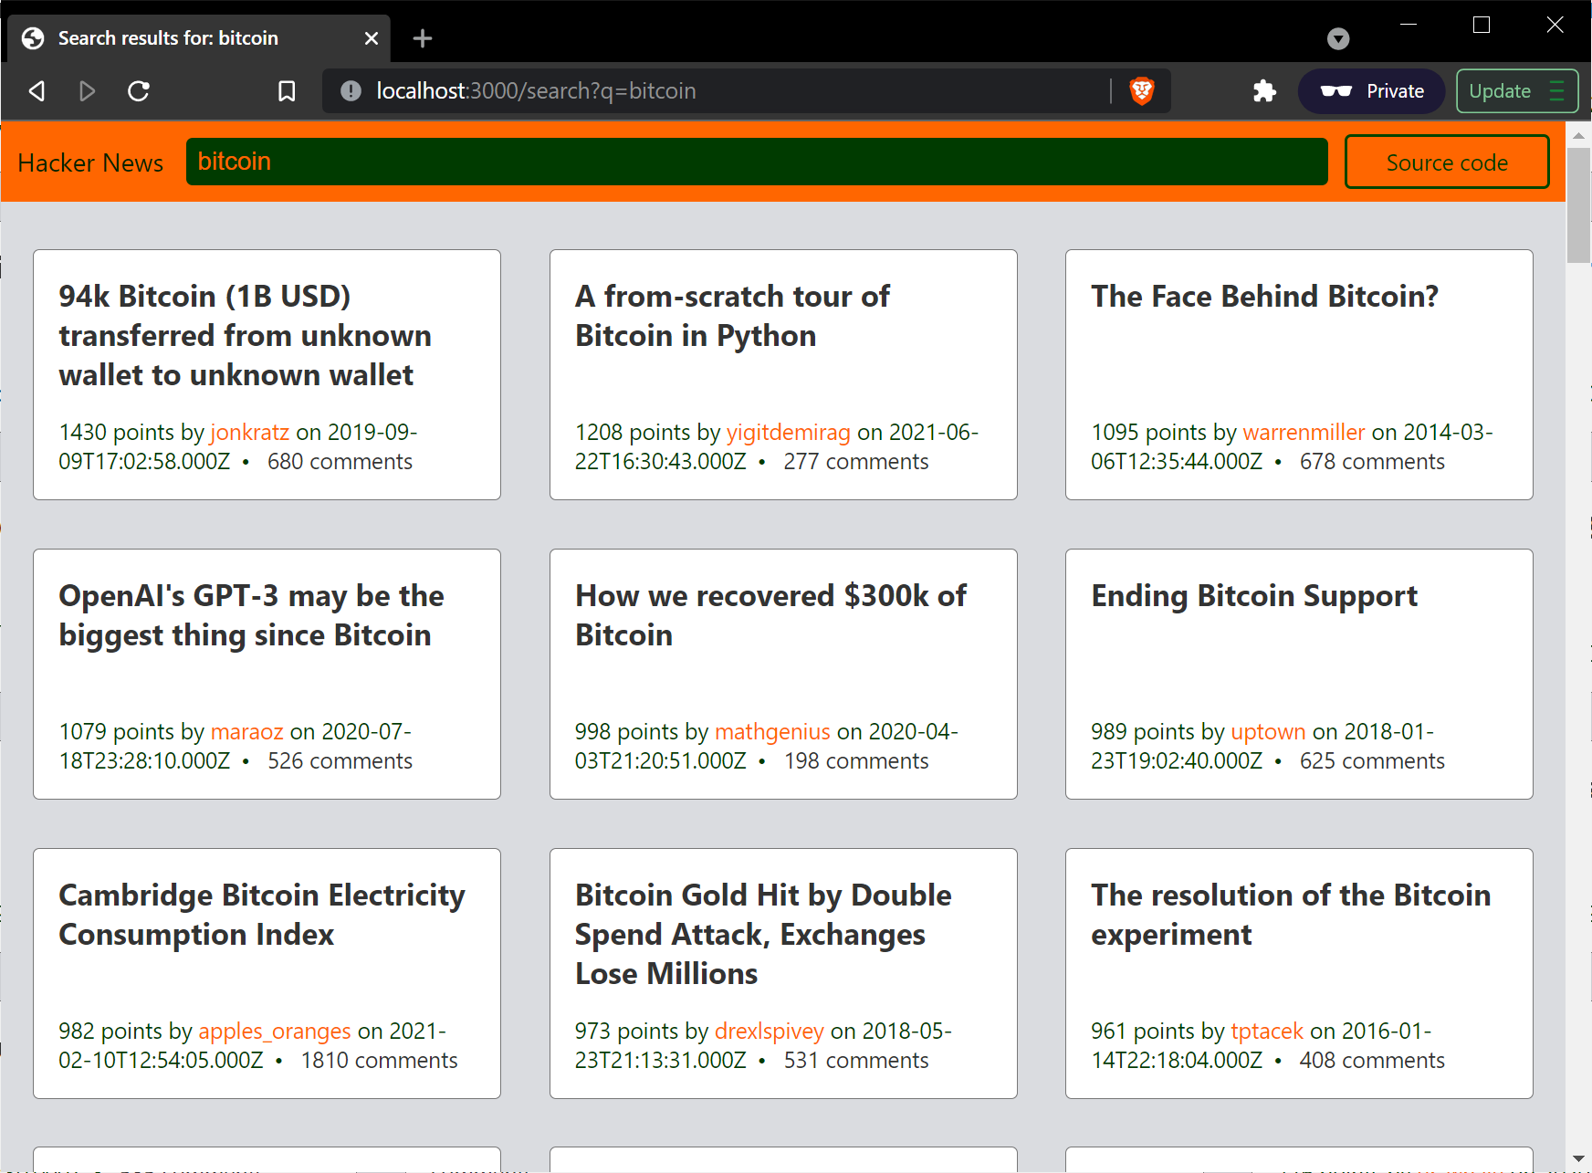Click the page vertical scrollbar thumb

click(x=1578, y=205)
